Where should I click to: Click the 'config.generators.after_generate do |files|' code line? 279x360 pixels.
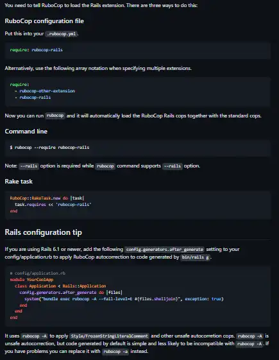click(71, 293)
